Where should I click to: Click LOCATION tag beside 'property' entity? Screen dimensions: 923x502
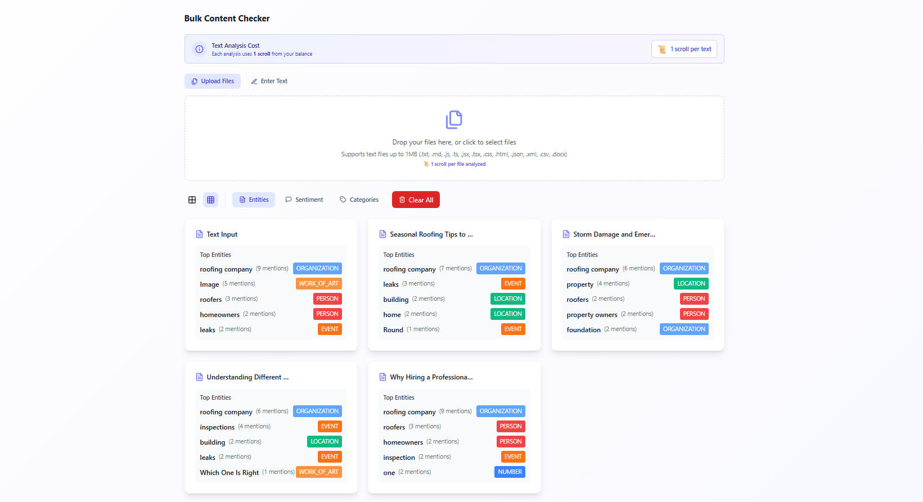[x=691, y=284]
